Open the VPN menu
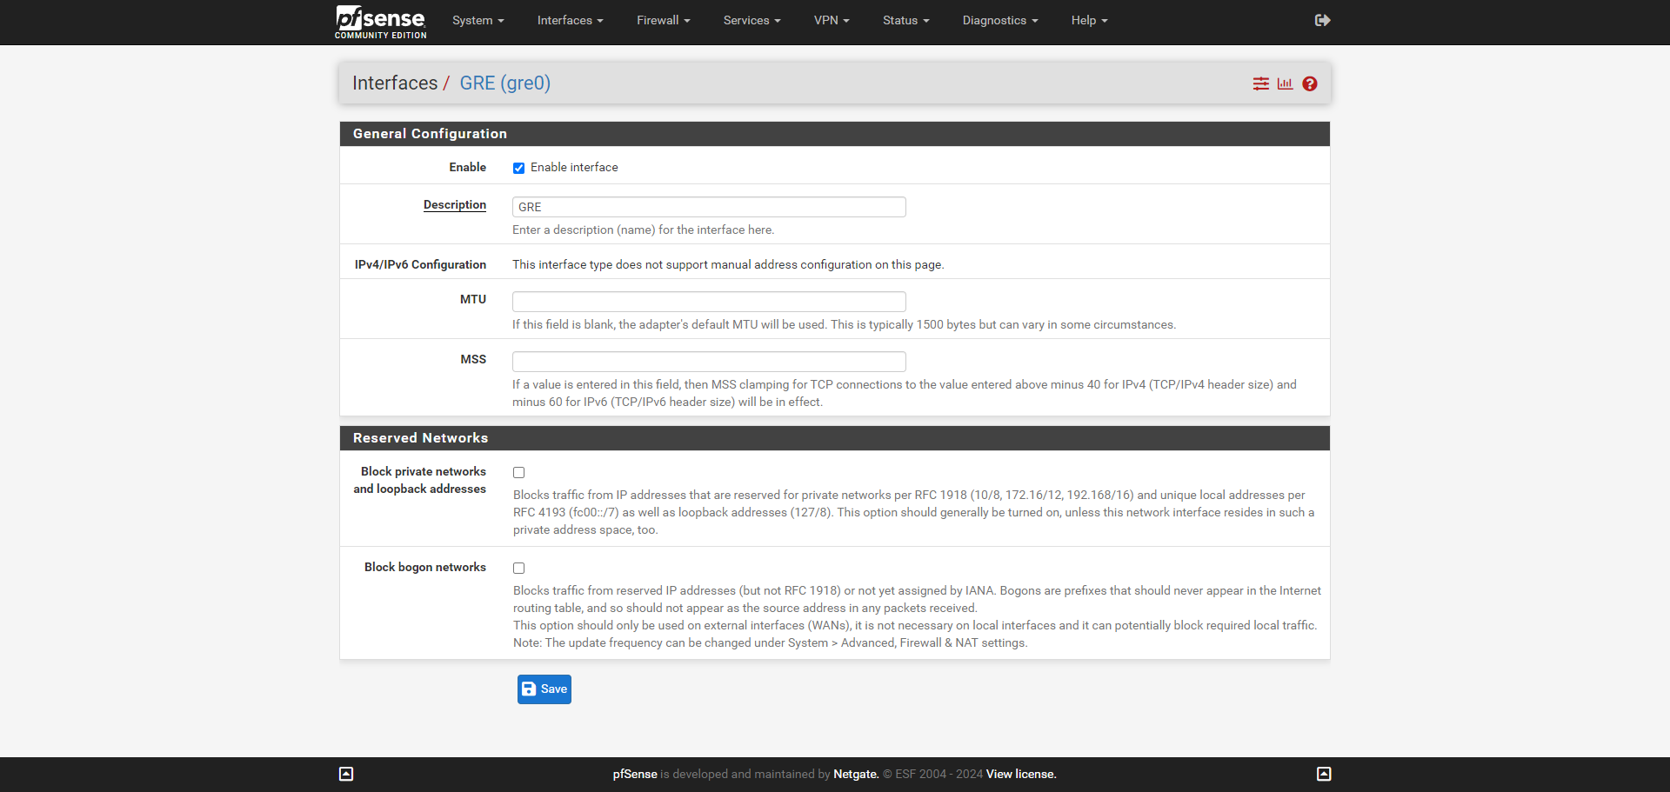Screen dimensions: 1670x792 [831, 20]
